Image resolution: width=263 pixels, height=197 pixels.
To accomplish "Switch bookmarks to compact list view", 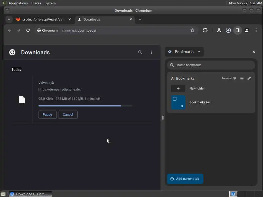I will coord(242,78).
